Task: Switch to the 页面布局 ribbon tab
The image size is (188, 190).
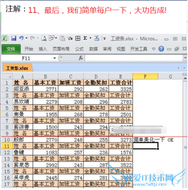Action: click(x=61, y=49)
